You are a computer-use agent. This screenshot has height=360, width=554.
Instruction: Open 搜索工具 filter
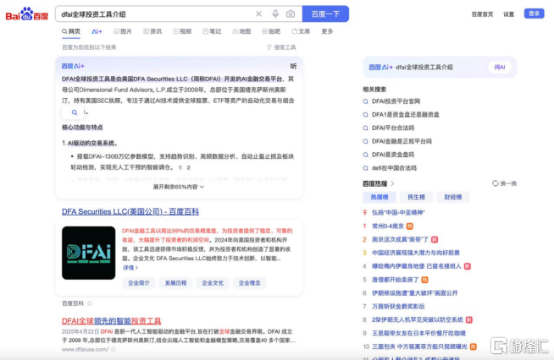point(281,47)
